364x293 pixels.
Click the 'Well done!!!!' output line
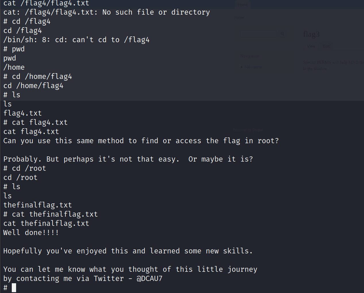point(31,232)
